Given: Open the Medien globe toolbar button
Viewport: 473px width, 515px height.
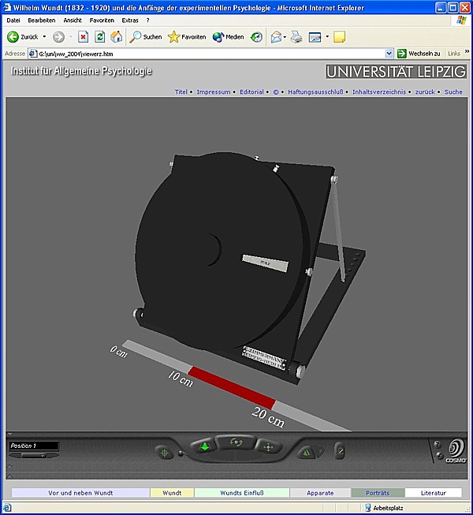Looking at the screenshot, I should [x=228, y=37].
